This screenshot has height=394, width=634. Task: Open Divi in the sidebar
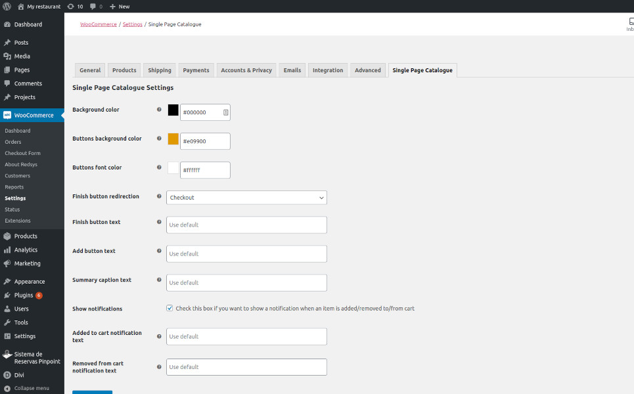tap(19, 376)
